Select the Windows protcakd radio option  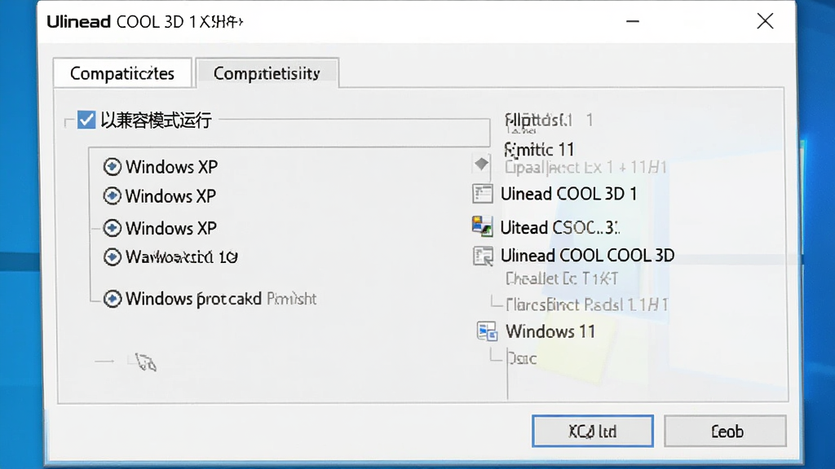tap(112, 298)
